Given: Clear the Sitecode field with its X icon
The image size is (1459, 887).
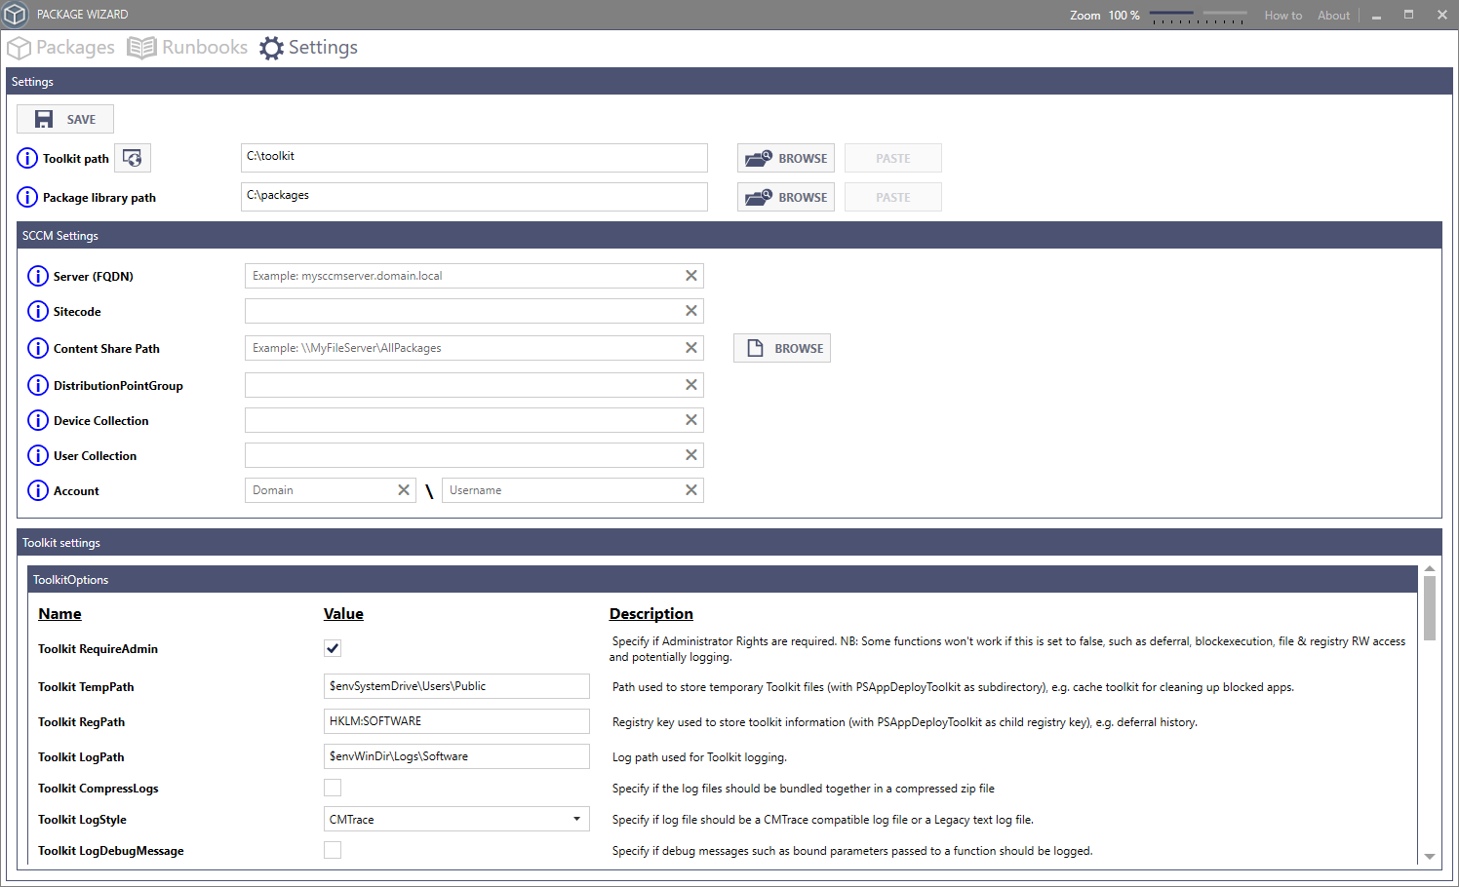Looking at the screenshot, I should (690, 310).
